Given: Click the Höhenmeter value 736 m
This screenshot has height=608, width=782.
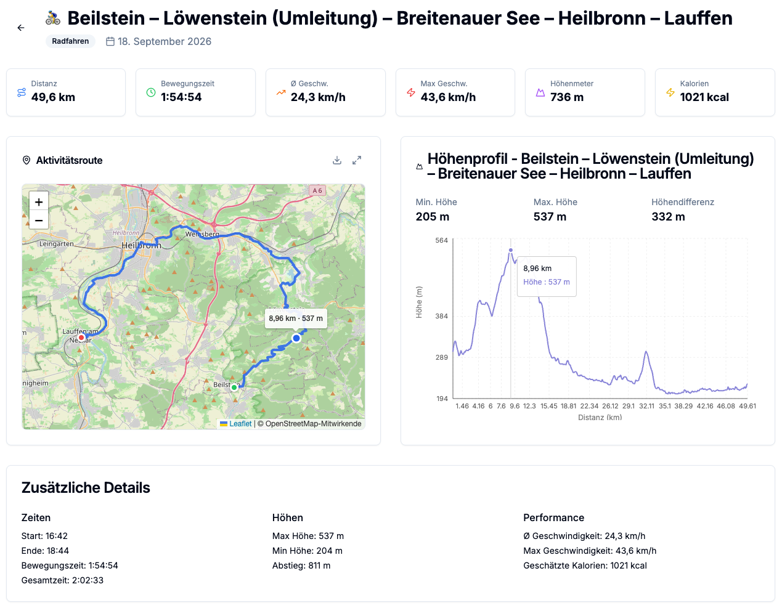Looking at the screenshot, I should 567,97.
